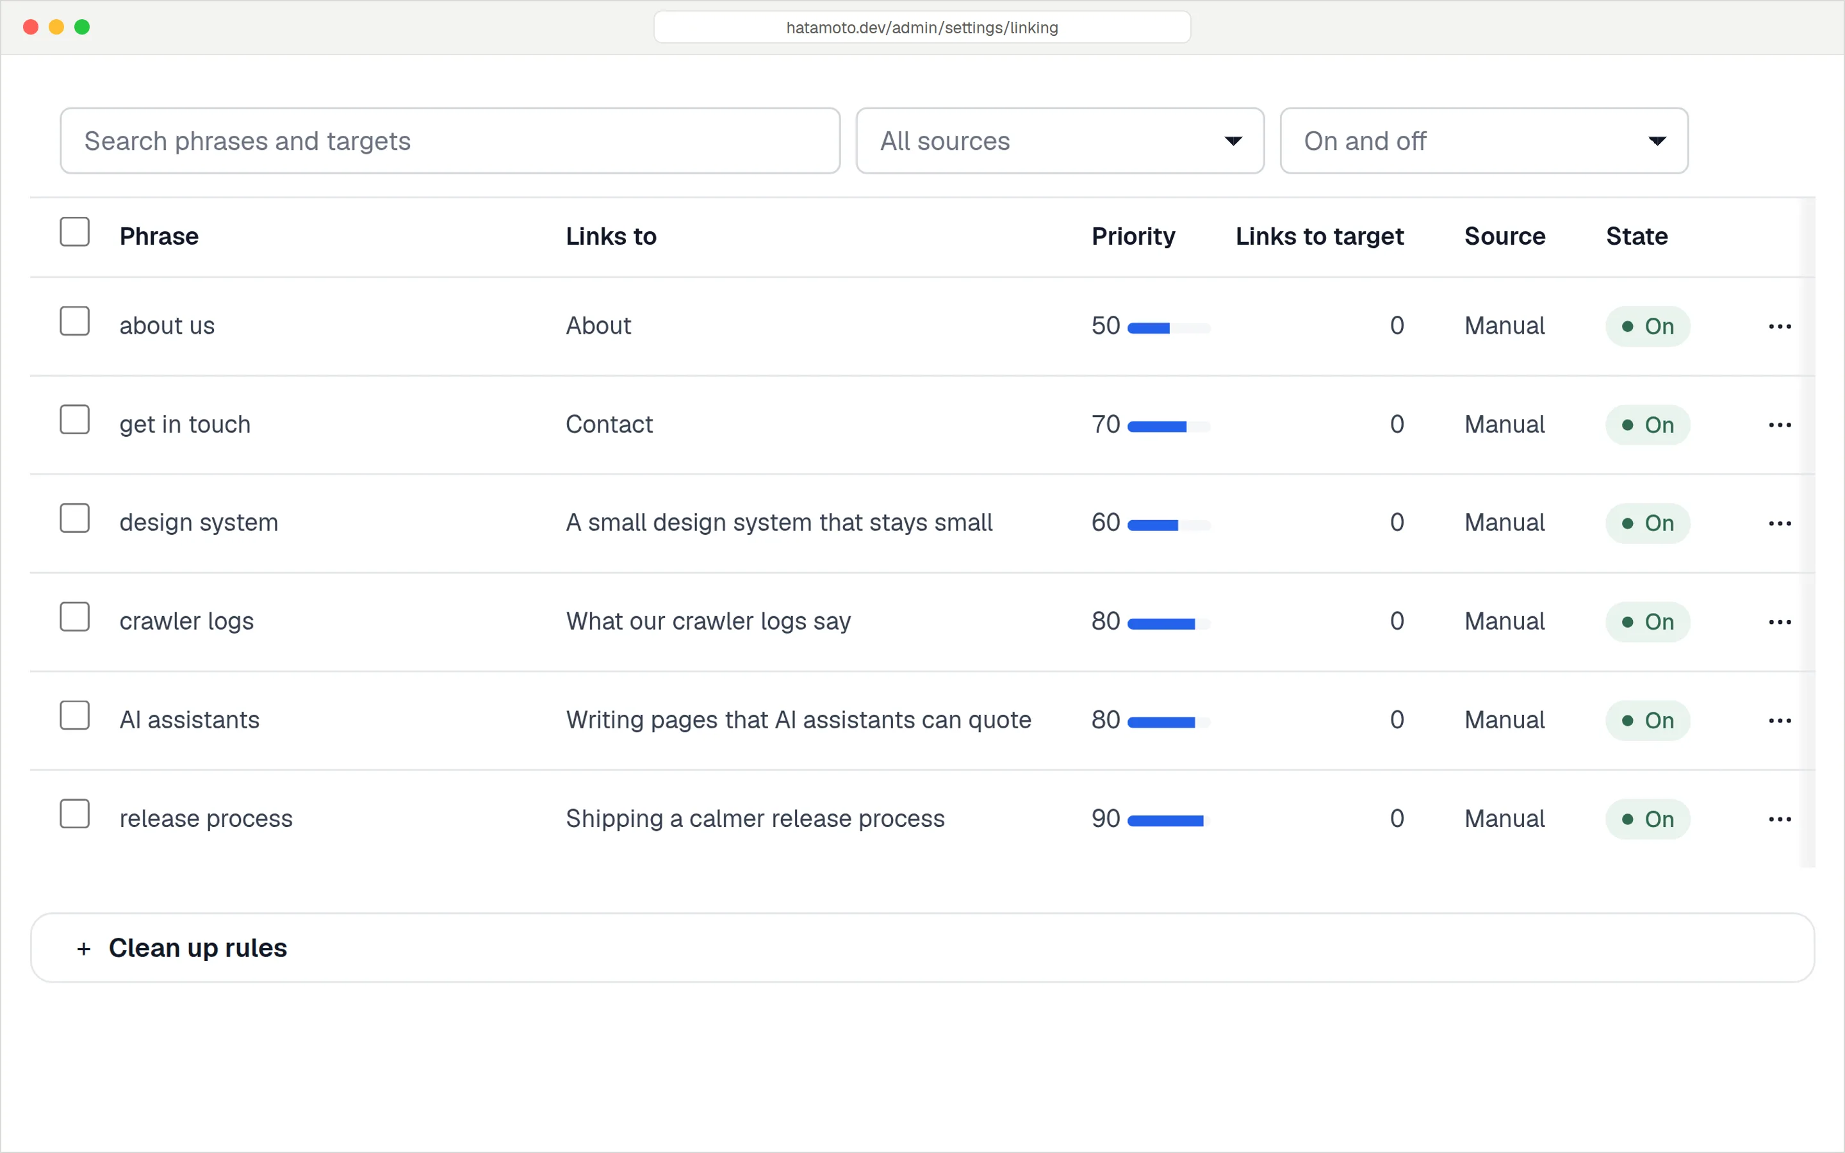The image size is (1845, 1153).
Task: Select the release process row checkbox
Action: (x=75, y=814)
